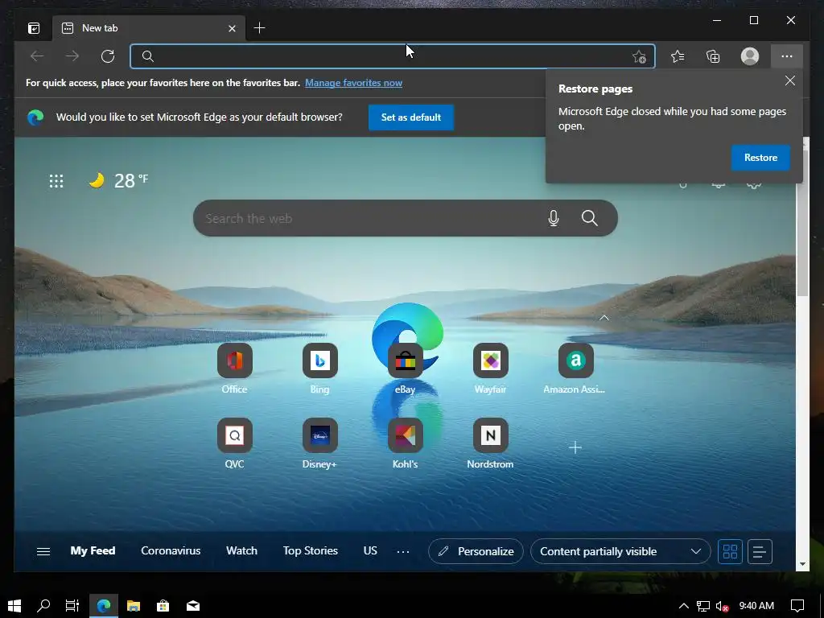The image size is (824, 618).
Task: Select the Watch feed tab
Action: click(x=241, y=550)
